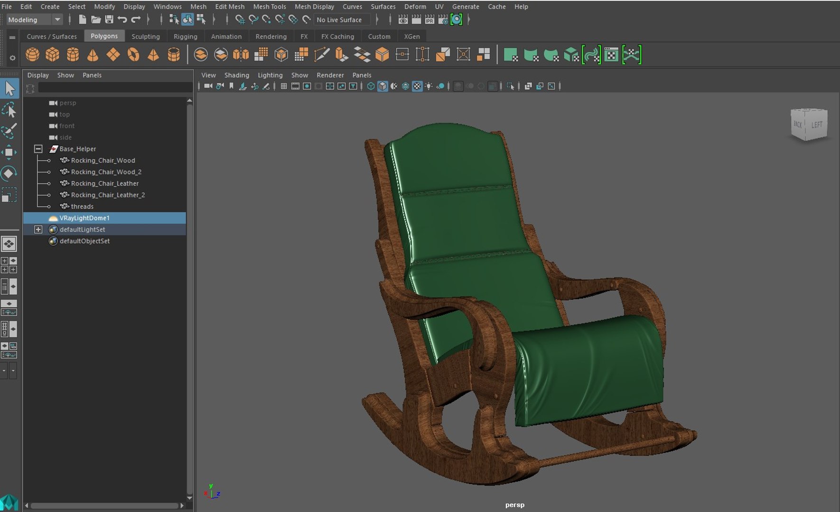Click Rocking_Chair_Wood_2 in the Outliner
The image size is (840, 512).
click(x=106, y=172)
